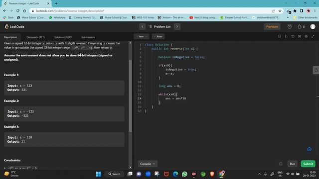The image size is (319, 179).
Task: Open Other bookmarks folder
Action: [x=305, y=17]
